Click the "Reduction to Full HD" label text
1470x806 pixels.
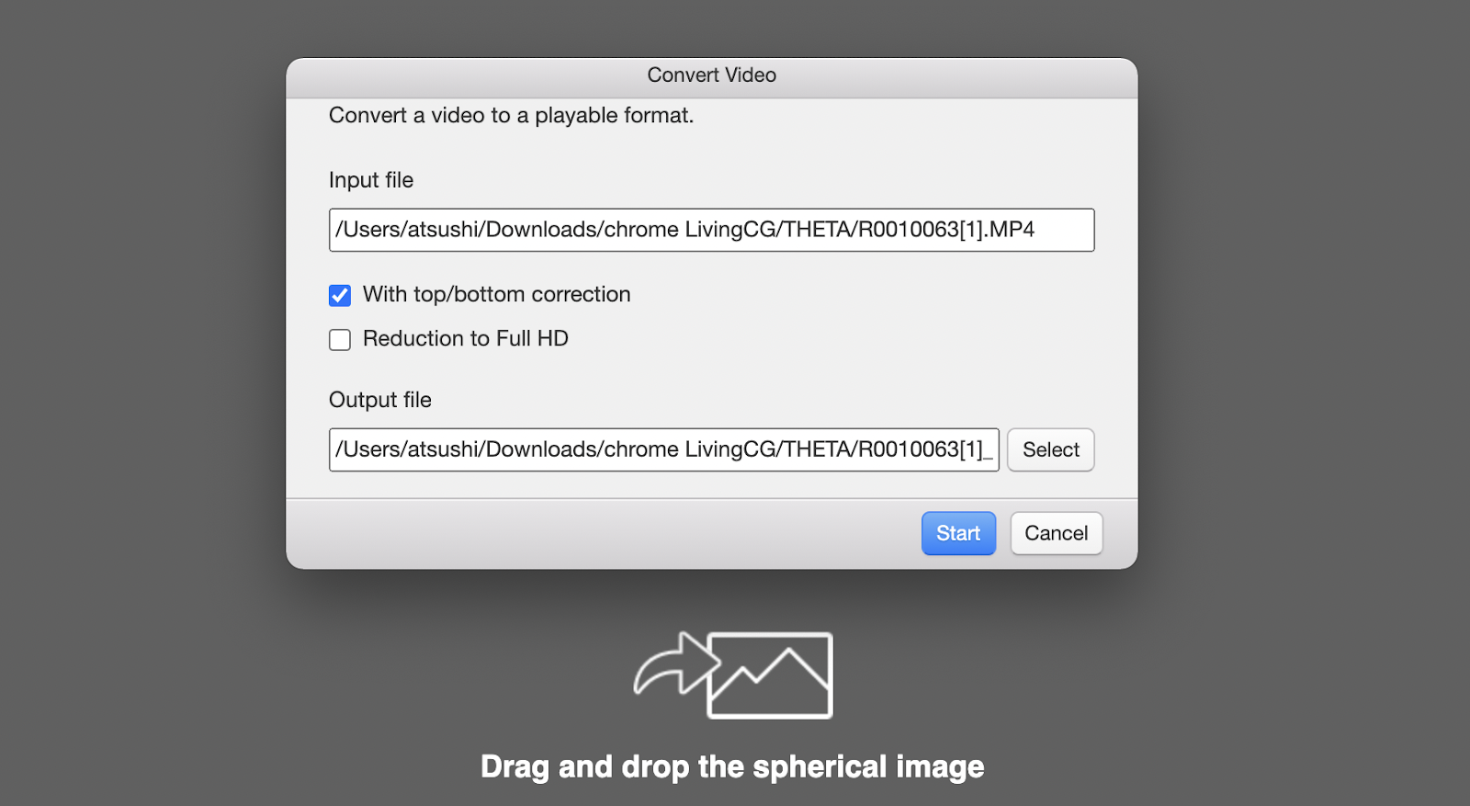466,338
